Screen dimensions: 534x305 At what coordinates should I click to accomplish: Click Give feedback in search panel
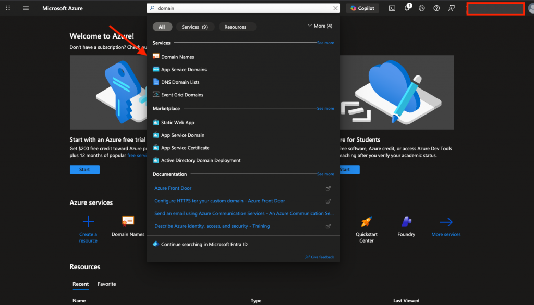[x=320, y=257]
